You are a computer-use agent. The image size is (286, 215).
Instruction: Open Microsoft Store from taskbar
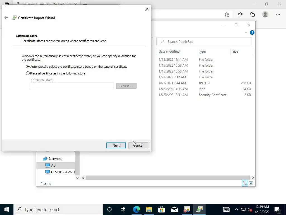point(161,209)
